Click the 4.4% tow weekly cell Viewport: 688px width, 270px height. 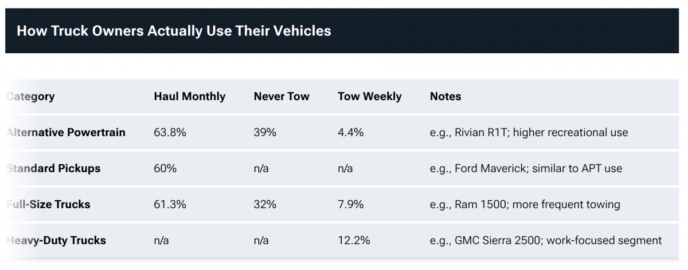pyautogui.click(x=351, y=133)
